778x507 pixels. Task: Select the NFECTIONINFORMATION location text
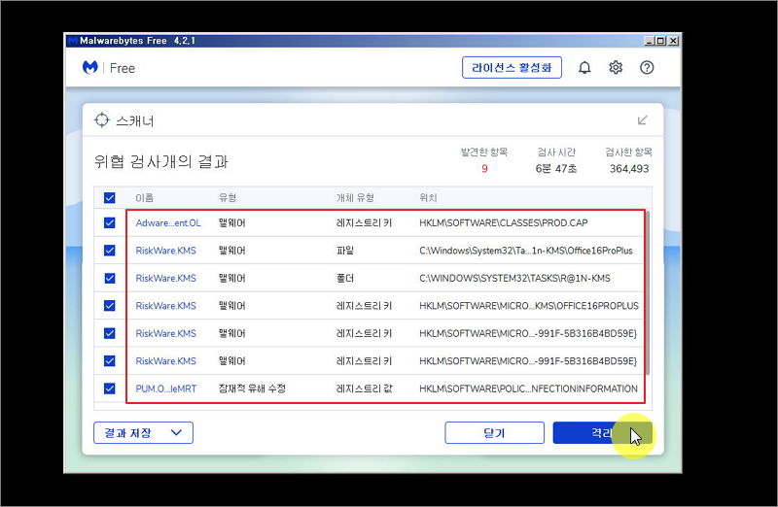(528, 389)
